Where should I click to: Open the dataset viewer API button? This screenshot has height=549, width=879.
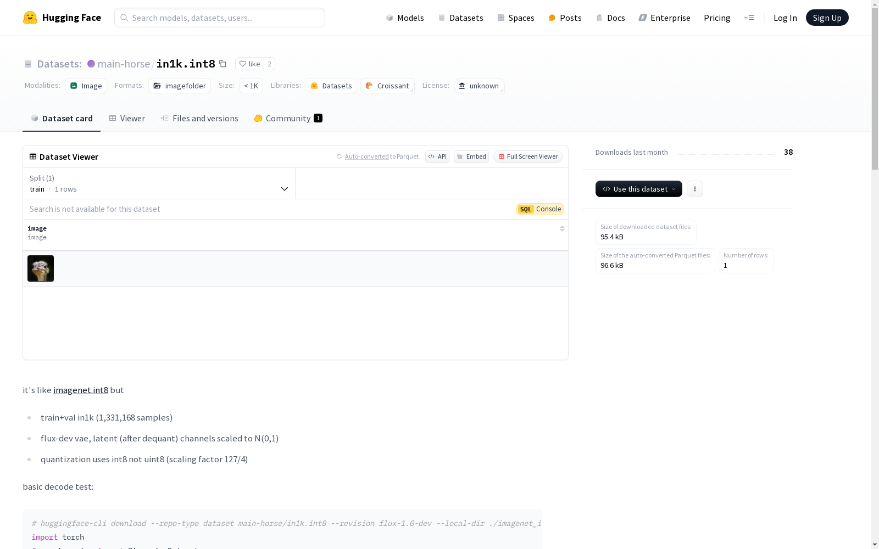tap(437, 156)
